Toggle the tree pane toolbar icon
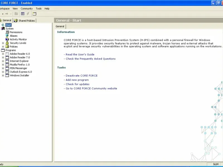Screen dimensions: 223x167 click(x=23, y=14)
